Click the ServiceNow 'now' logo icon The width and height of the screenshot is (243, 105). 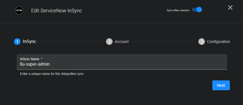(x=19, y=10)
